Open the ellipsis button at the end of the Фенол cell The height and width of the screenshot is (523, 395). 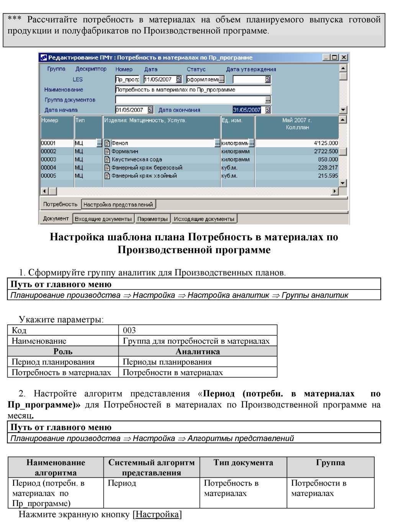[x=218, y=143]
